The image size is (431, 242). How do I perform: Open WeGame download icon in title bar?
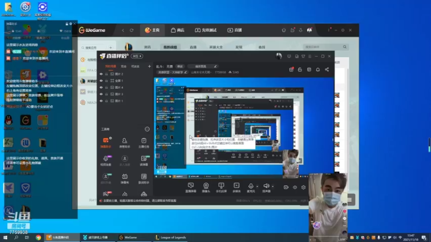click(x=301, y=30)
